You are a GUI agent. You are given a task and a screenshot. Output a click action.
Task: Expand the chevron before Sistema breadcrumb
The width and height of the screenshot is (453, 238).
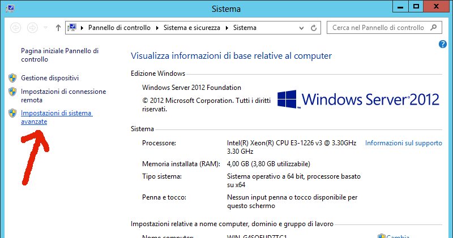[x=227, y=28]
